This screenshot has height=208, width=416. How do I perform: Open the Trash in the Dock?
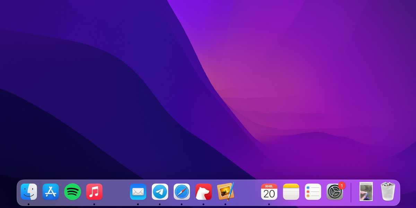click(388, 192)
